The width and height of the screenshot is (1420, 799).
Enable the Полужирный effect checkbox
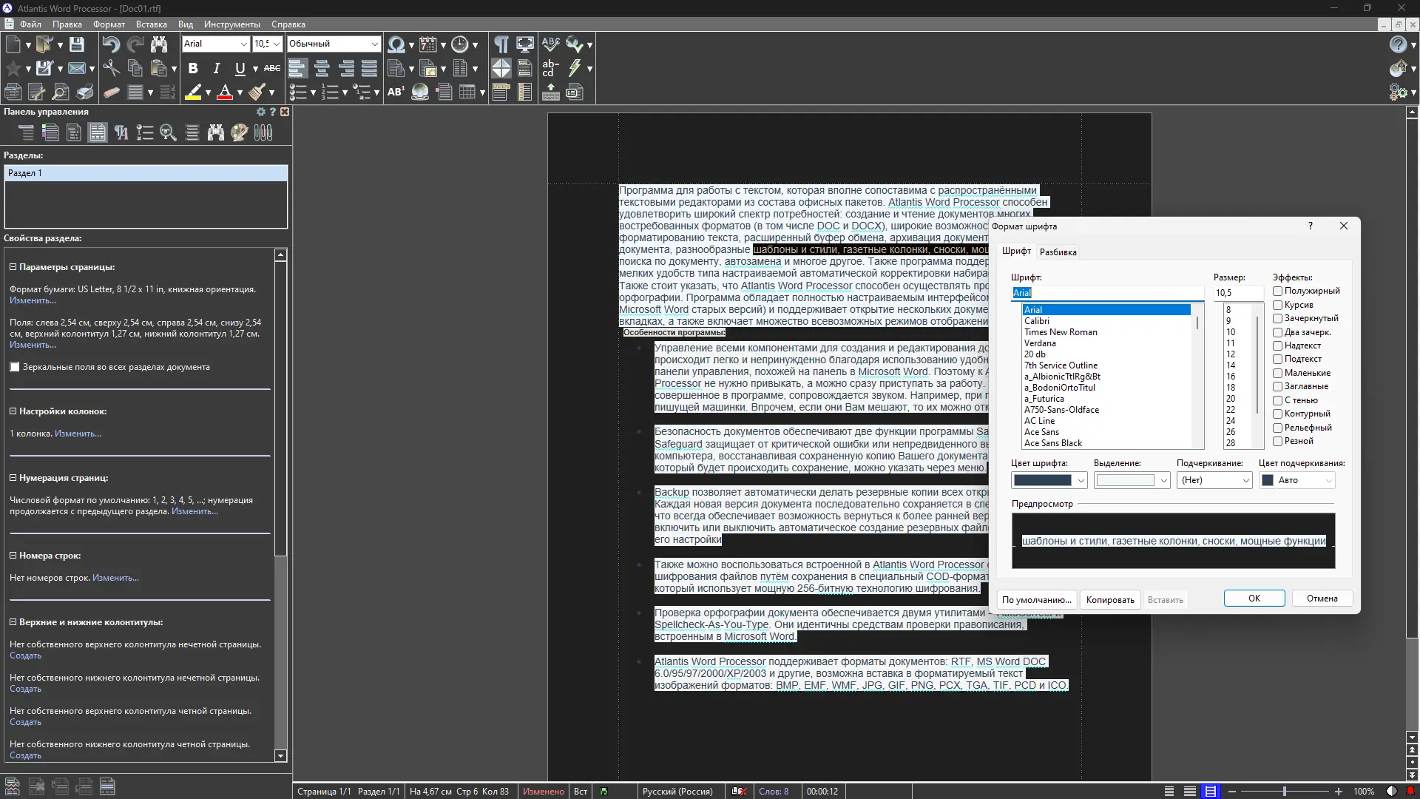click(x=1277, y=291)
